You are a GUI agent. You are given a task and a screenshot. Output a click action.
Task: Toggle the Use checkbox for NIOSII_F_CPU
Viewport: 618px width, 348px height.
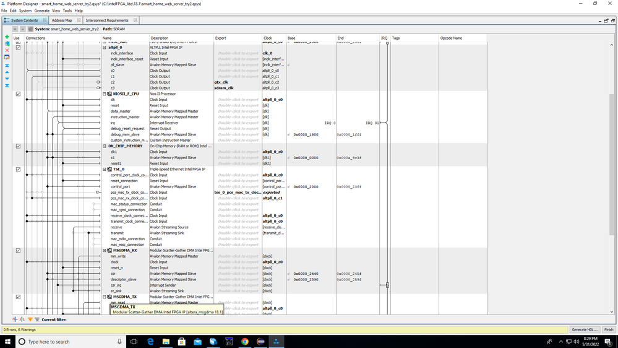[x=18, y=94]
